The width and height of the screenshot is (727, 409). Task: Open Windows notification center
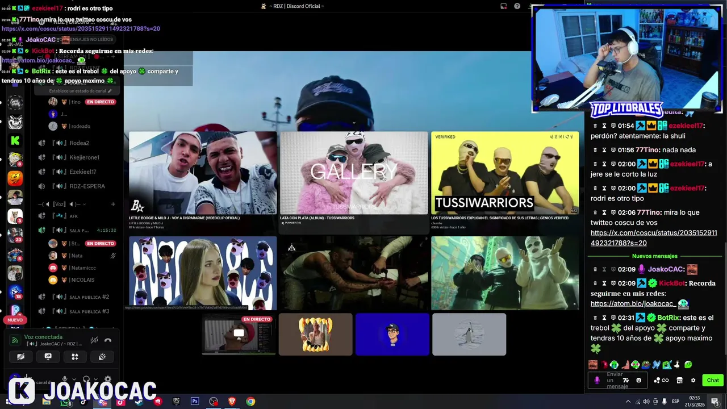tap(715, 402)
